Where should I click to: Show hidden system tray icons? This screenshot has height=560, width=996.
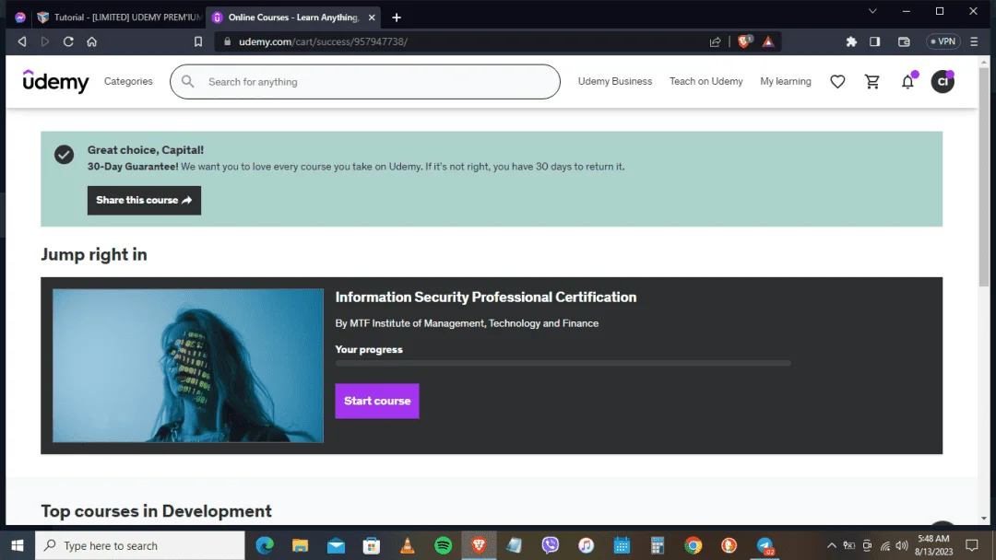click(831, 545)
